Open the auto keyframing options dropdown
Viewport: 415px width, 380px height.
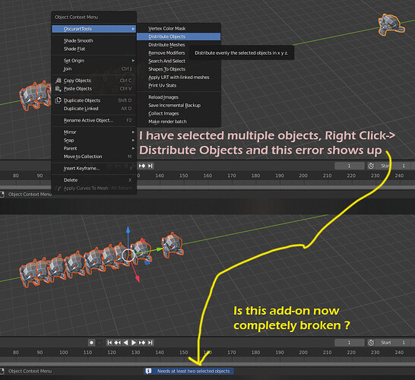pos(100,343)
